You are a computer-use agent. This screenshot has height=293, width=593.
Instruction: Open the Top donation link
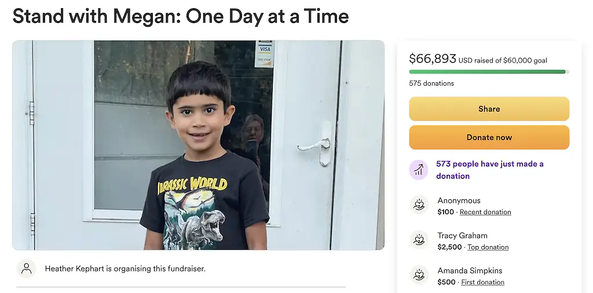tap(488, 247)
